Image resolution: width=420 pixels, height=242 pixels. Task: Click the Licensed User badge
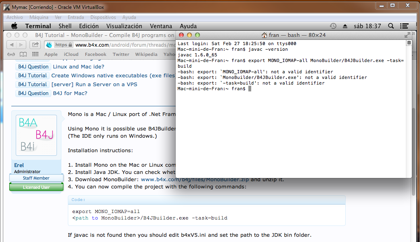(x=36, y=187)
